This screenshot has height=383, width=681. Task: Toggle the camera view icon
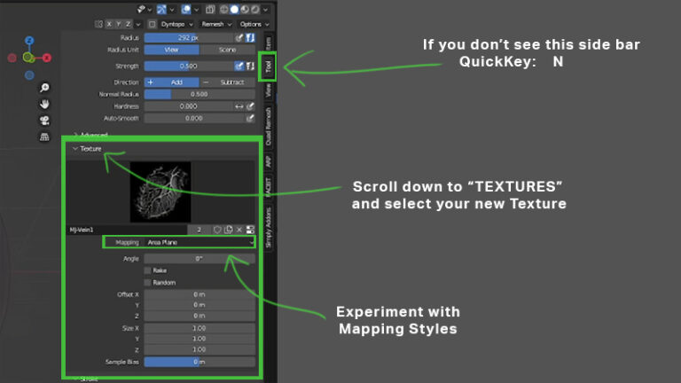click(x=44, y=120)
